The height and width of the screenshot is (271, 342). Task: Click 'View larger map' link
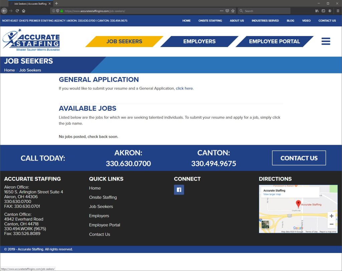click(272, 194)
